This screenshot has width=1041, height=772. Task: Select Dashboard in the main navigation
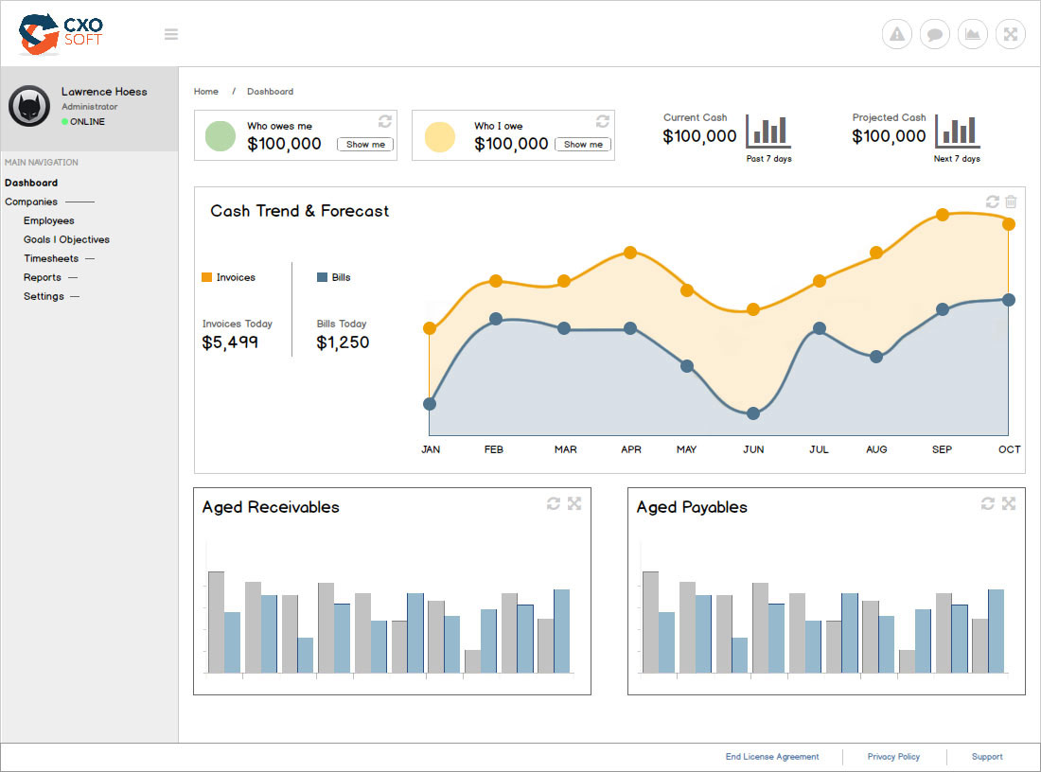[31, 183]
